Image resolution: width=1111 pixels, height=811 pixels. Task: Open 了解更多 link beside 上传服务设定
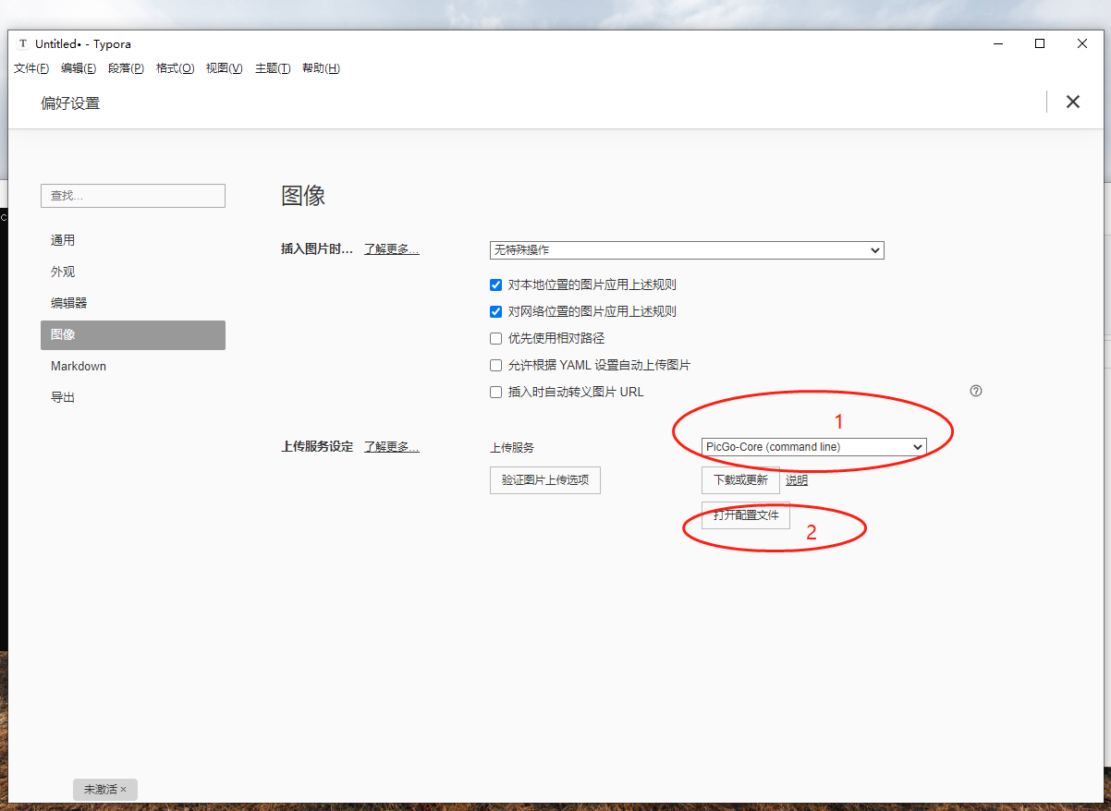pos(392,447)
